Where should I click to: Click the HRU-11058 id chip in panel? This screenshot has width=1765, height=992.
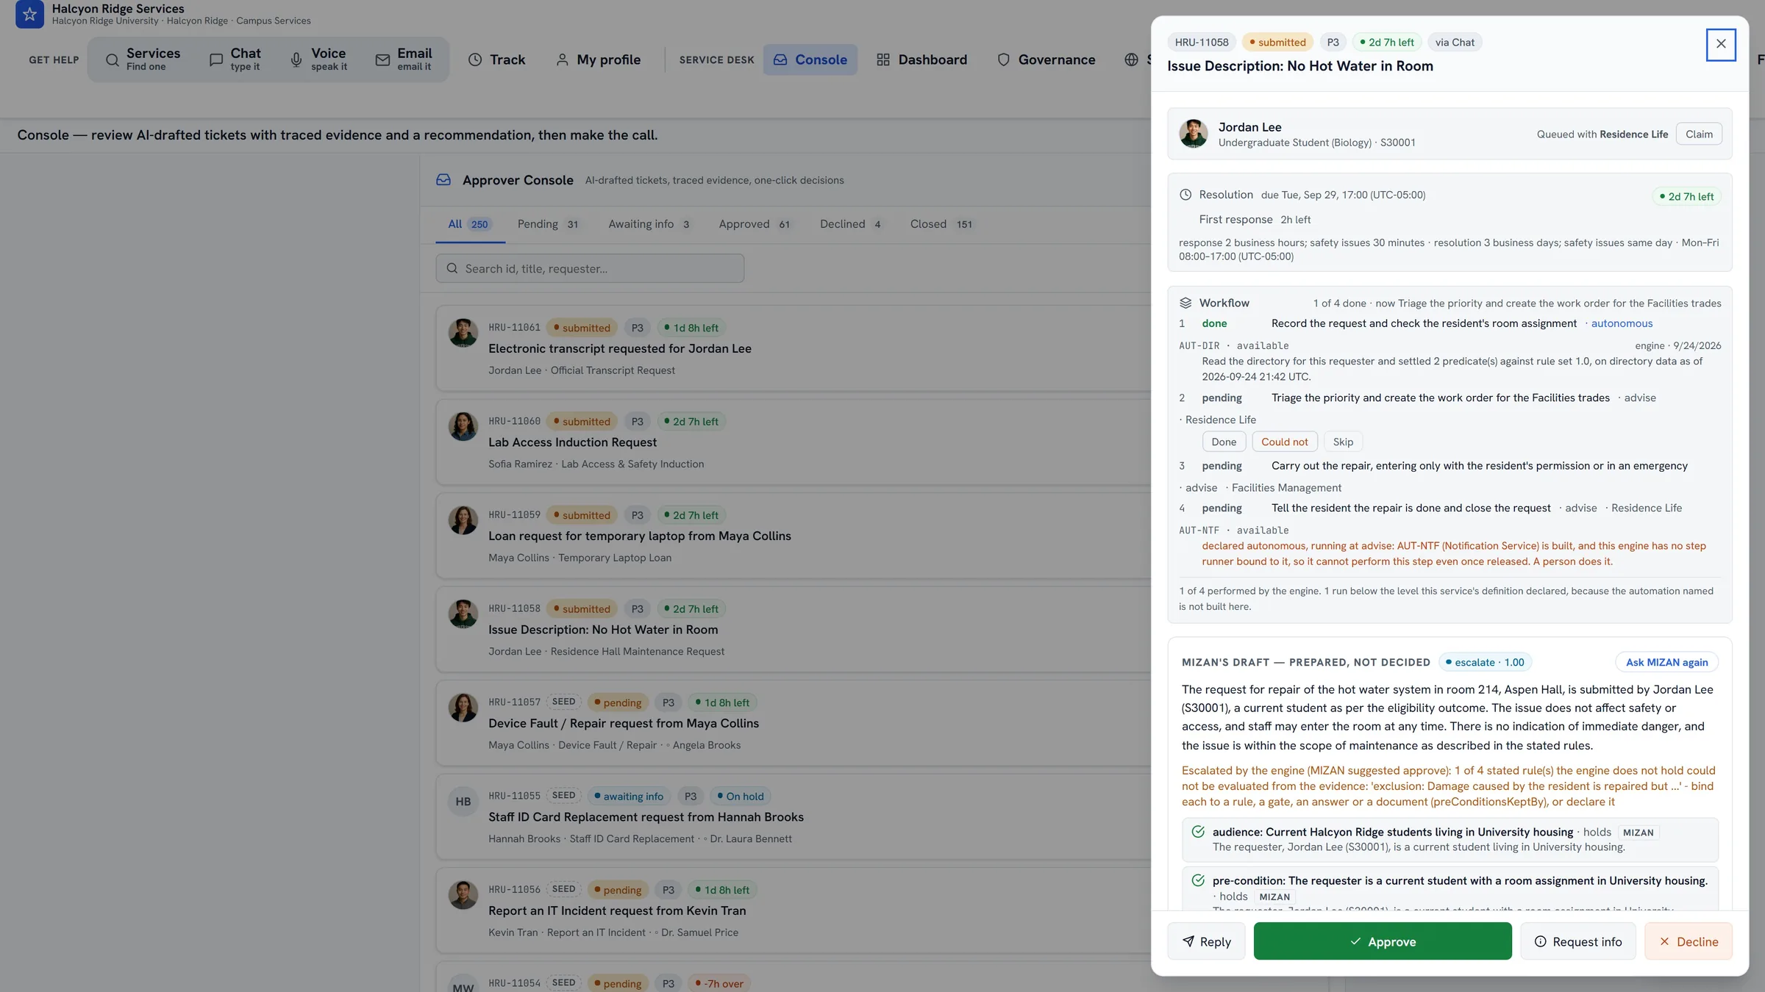(x=1202, y=42)
